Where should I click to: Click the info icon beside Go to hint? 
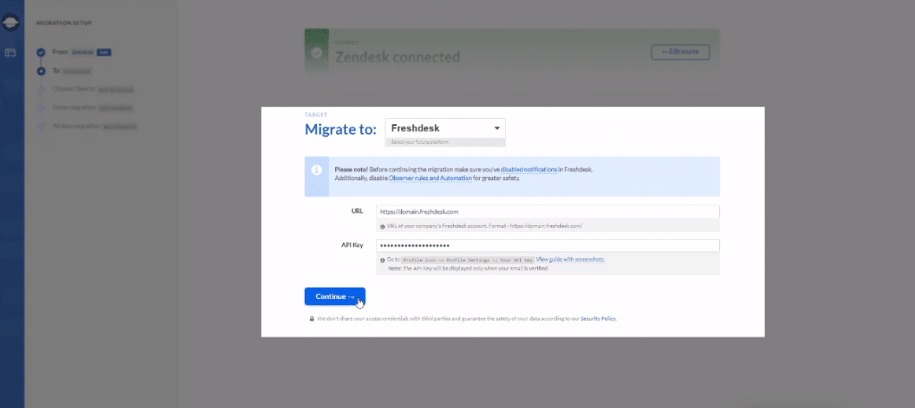pos(382,260)
